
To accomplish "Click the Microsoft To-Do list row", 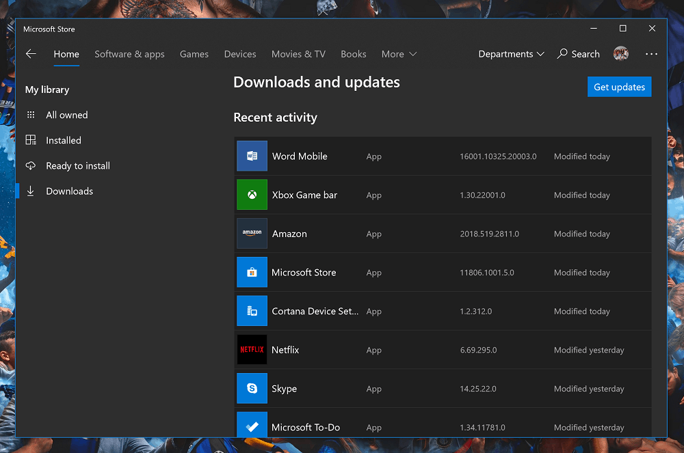I will [x=442, y=424].
